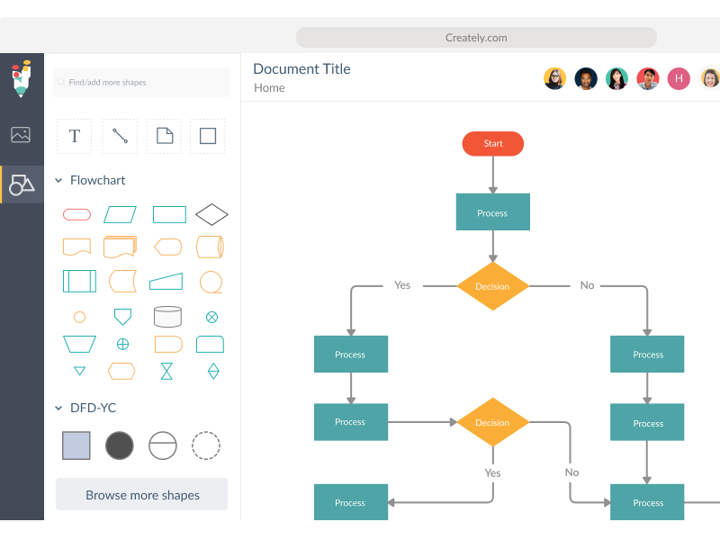Click the Creately logo icon
720x540 pixels.
point(22,78)
